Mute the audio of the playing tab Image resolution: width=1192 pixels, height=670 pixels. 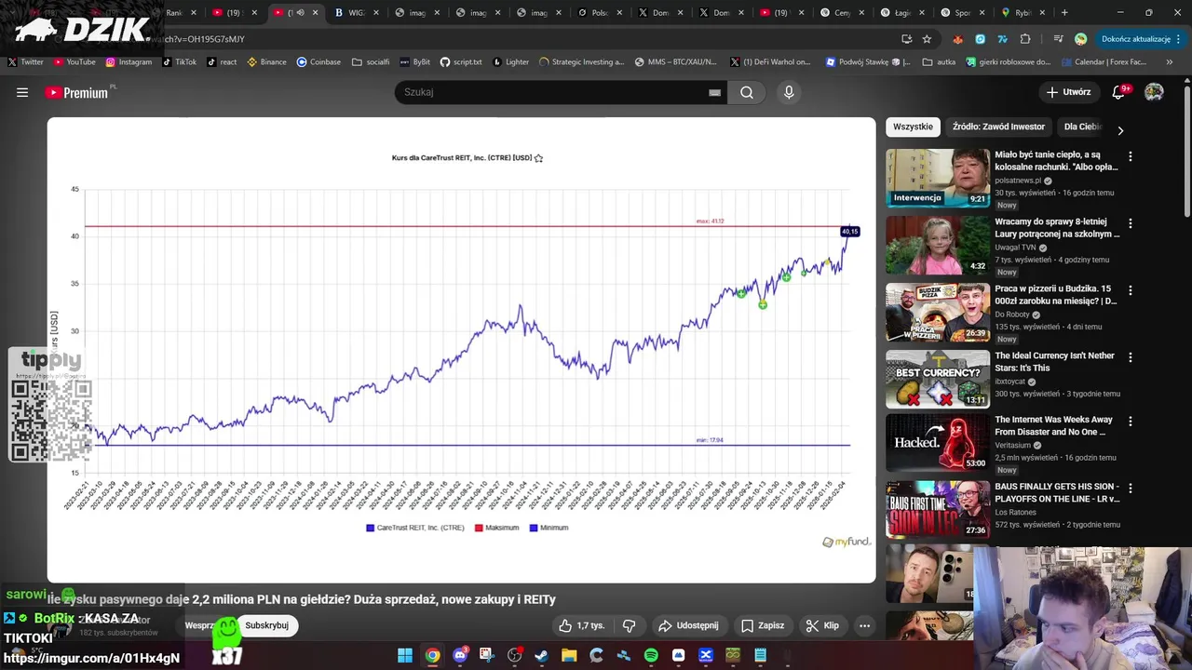pyautogui.click(x=300, y=13)
